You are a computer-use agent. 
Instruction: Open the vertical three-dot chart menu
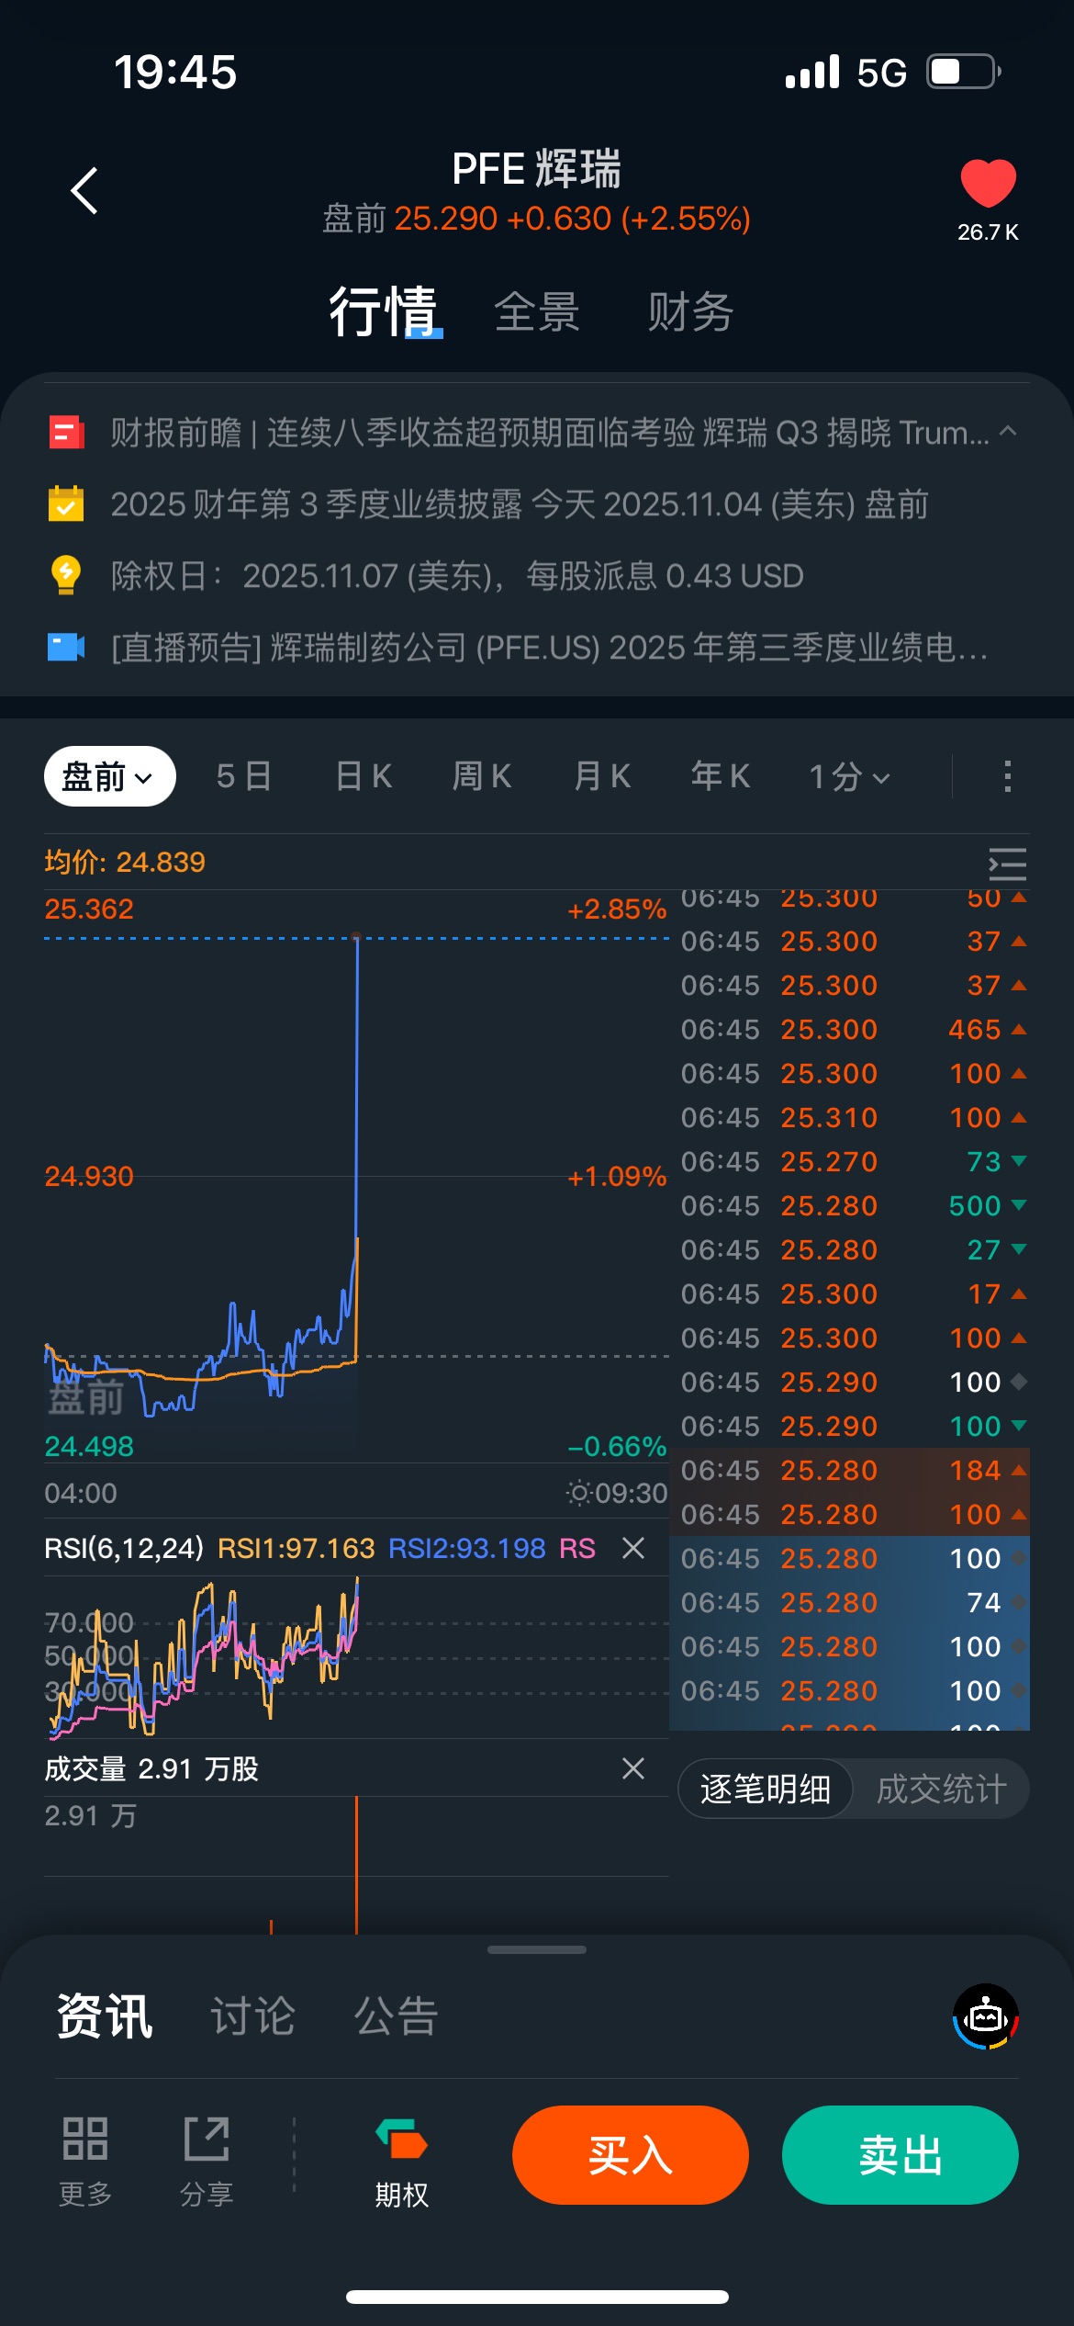click(x=1008, y=776)
